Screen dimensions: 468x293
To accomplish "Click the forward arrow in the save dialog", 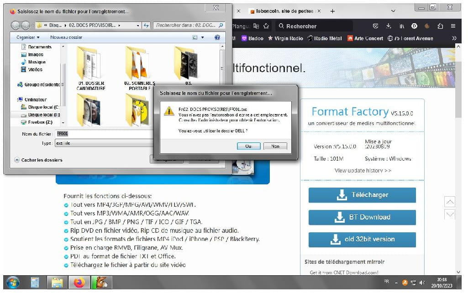I will coord(26,26).
